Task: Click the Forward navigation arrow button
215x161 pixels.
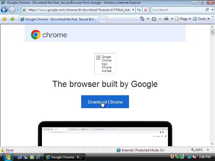Action: [12, 10]
